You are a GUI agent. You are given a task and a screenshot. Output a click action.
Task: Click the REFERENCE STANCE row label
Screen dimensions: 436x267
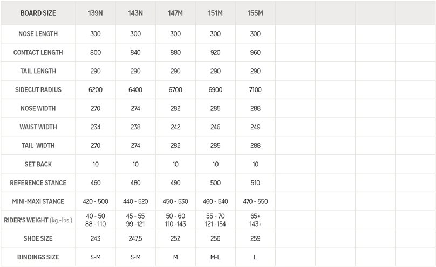click(38, 183)
